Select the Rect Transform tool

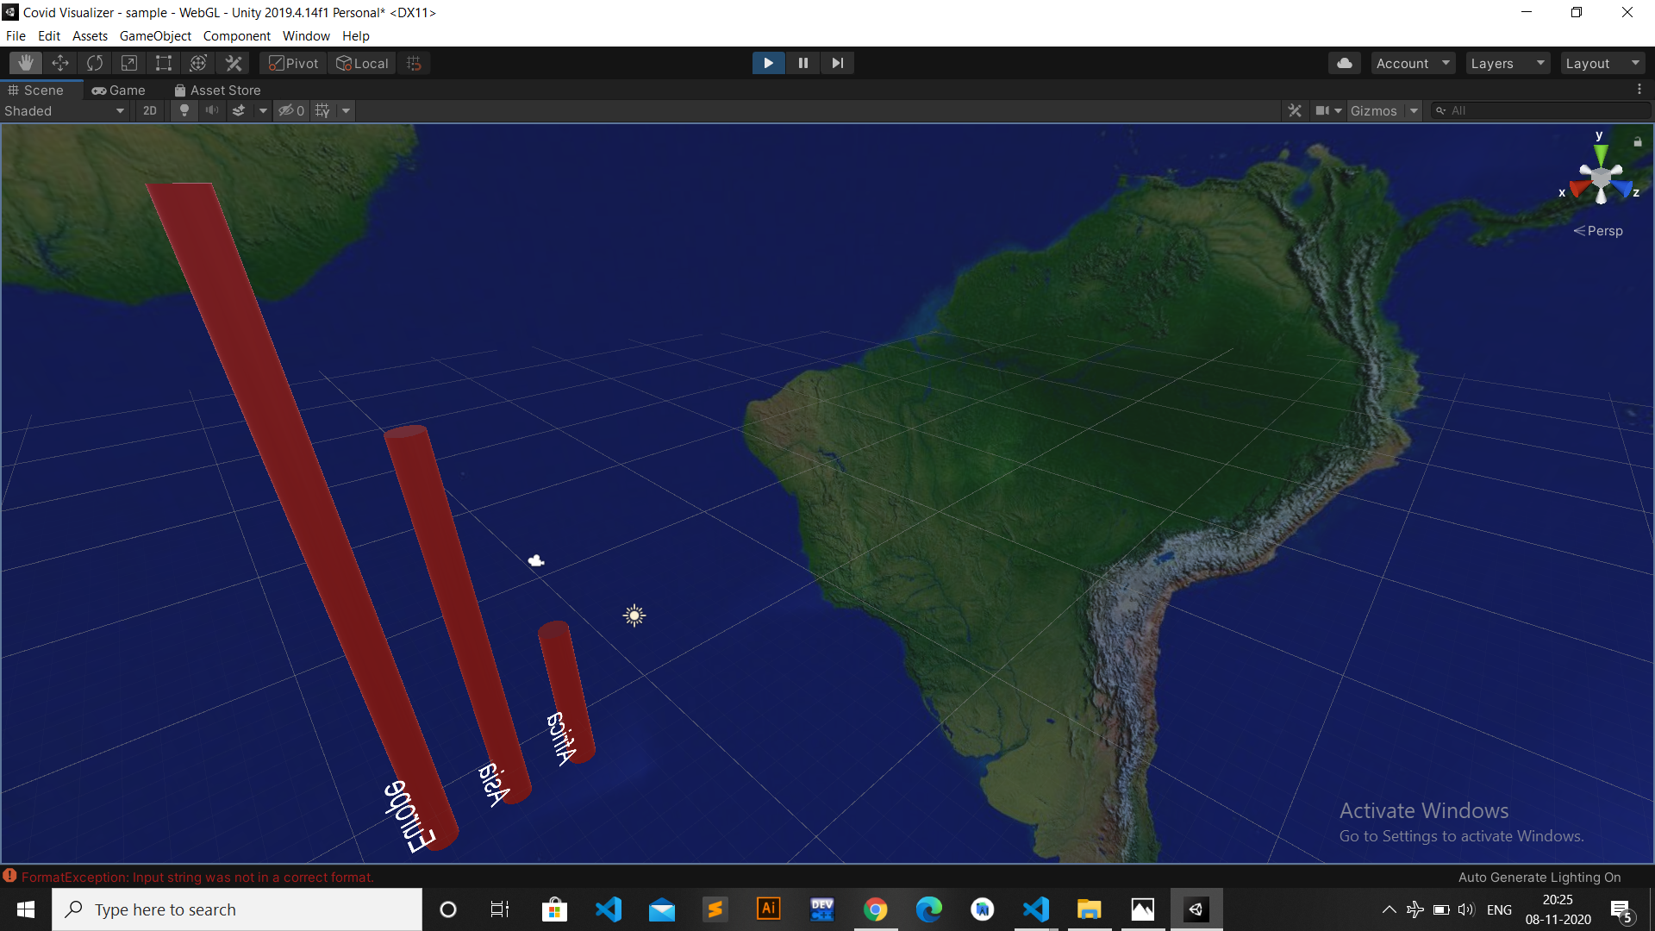164,63
